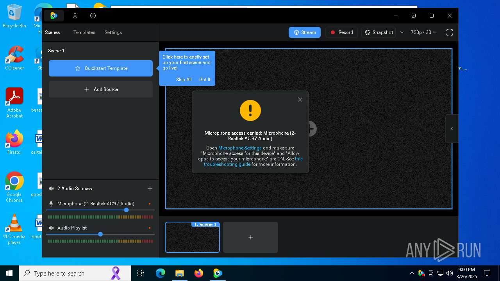Open the Windows Start menu

9,273
